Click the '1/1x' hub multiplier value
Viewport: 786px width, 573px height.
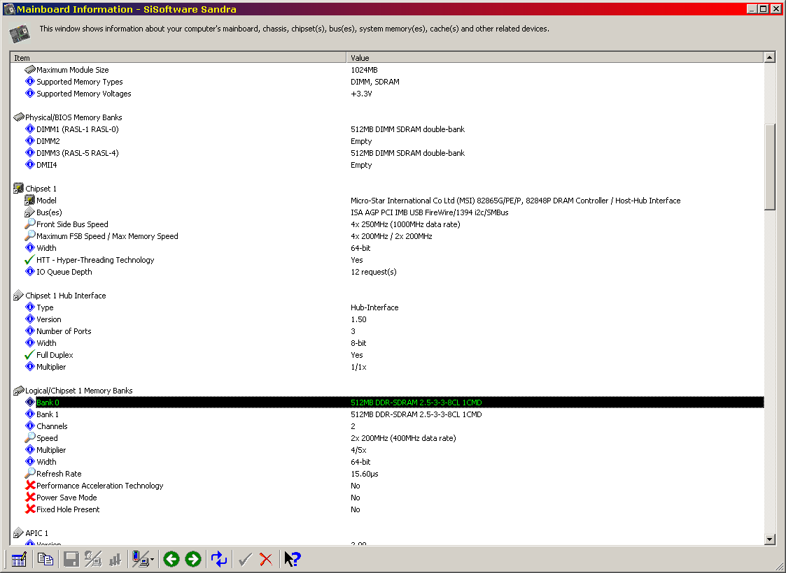click(x=358, y=367)
